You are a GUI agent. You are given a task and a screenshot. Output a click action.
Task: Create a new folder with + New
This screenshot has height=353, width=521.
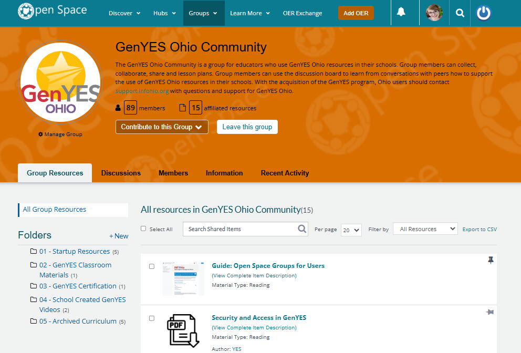click(x=119, y=236)
